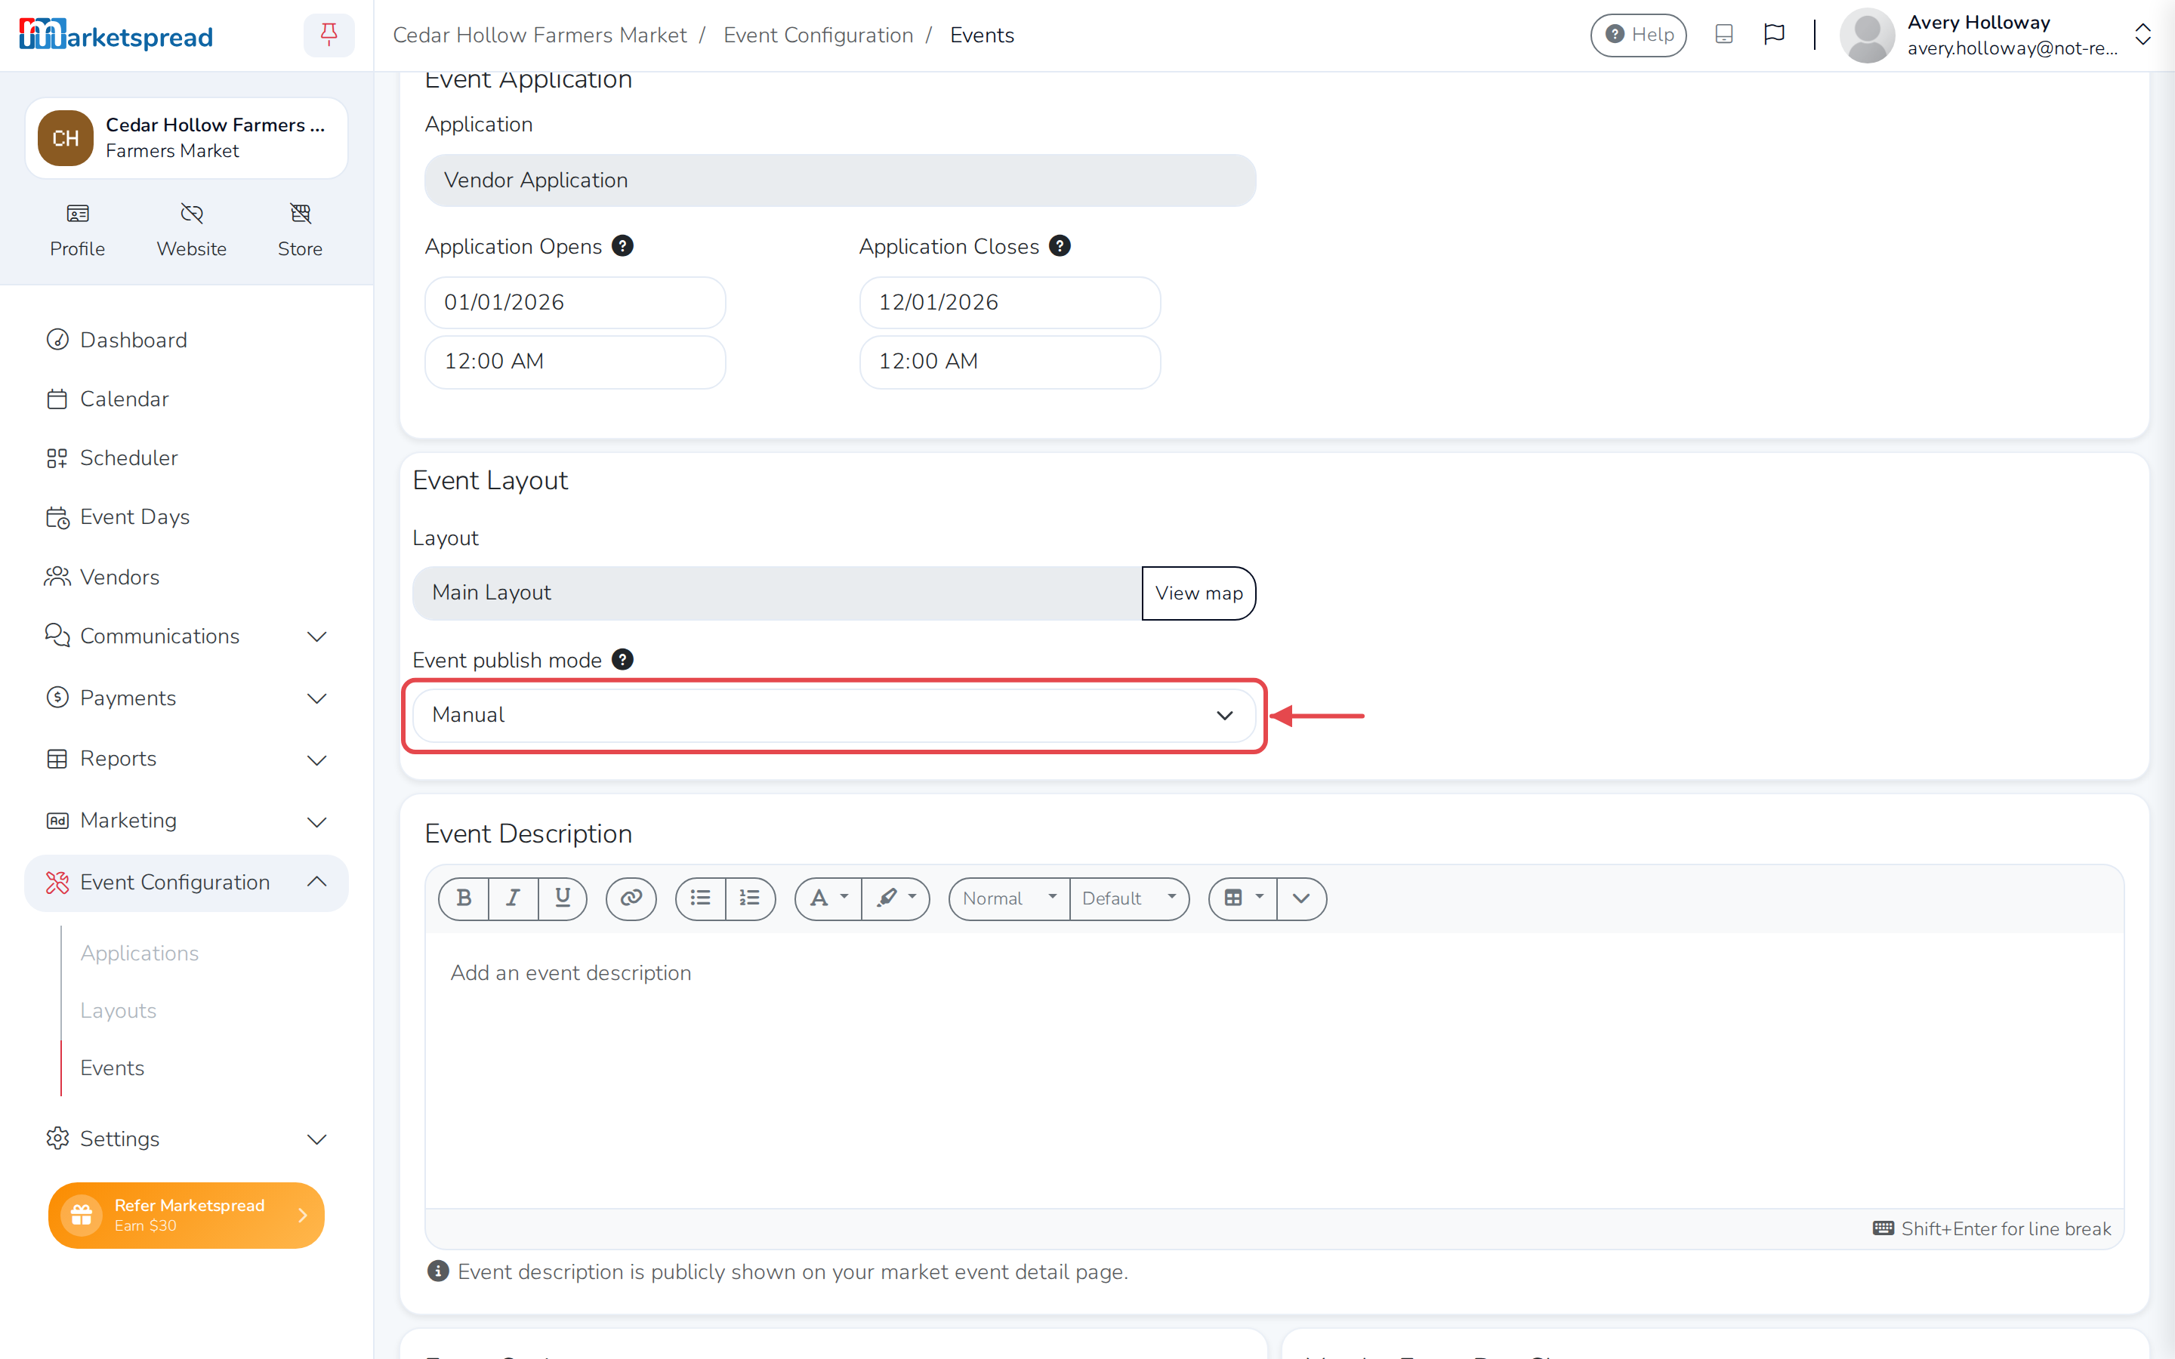This screenshot has height=1359, width=2175.
Task: Expand more editor toolbar options
Action: 1301,898
